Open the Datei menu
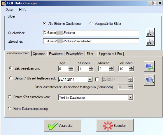Screen dimensions: 163x135 click(9, 10)
